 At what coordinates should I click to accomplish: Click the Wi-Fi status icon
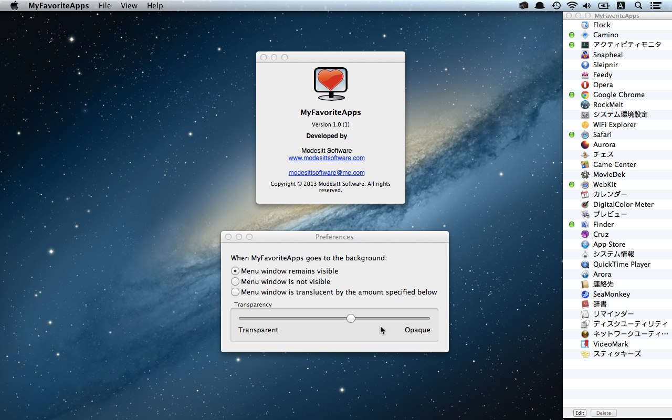point(572,6)
